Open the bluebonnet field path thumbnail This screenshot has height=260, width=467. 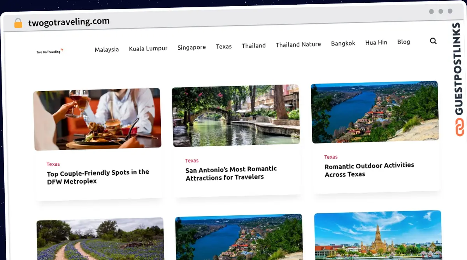pyautogui.click(x=100, y=239)
